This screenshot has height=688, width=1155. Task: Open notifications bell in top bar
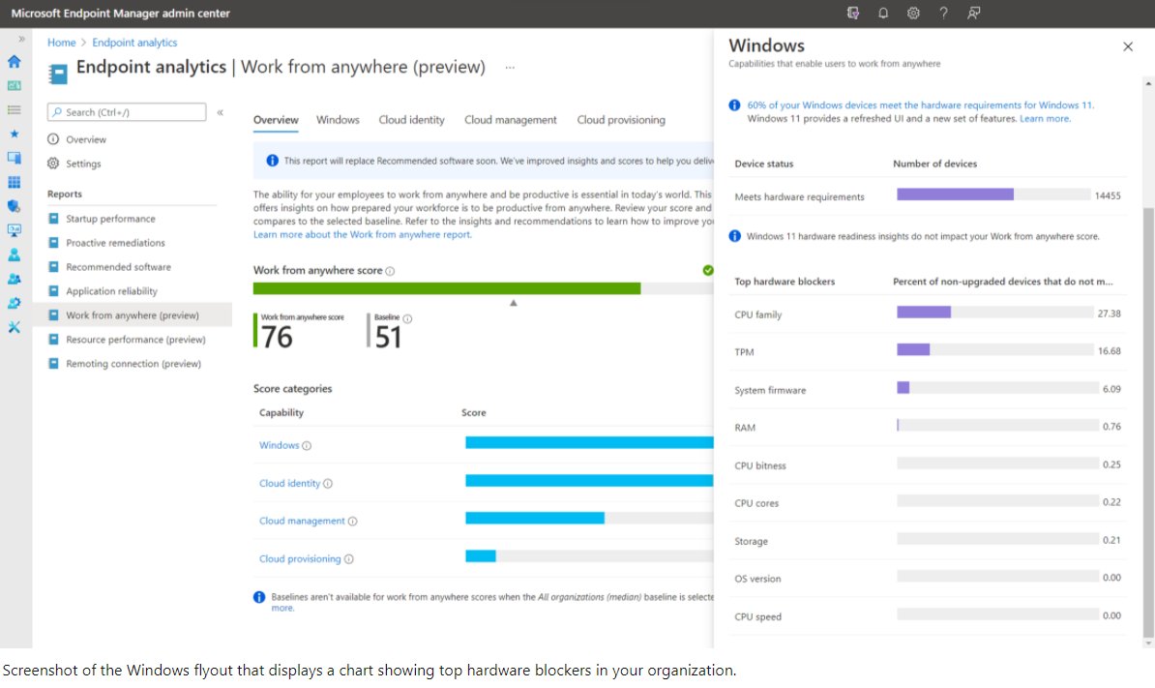click(883, 14)
